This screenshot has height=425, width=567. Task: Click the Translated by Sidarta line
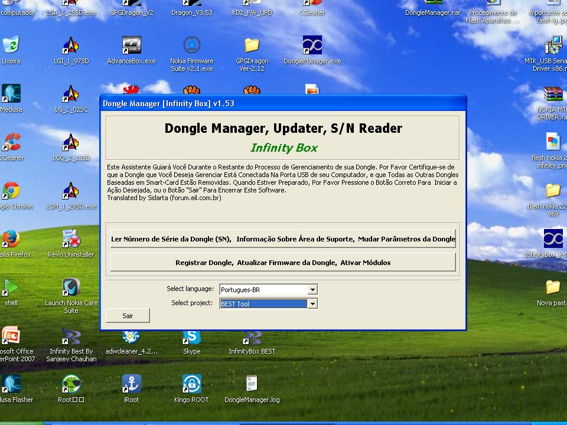coord(164,198)
